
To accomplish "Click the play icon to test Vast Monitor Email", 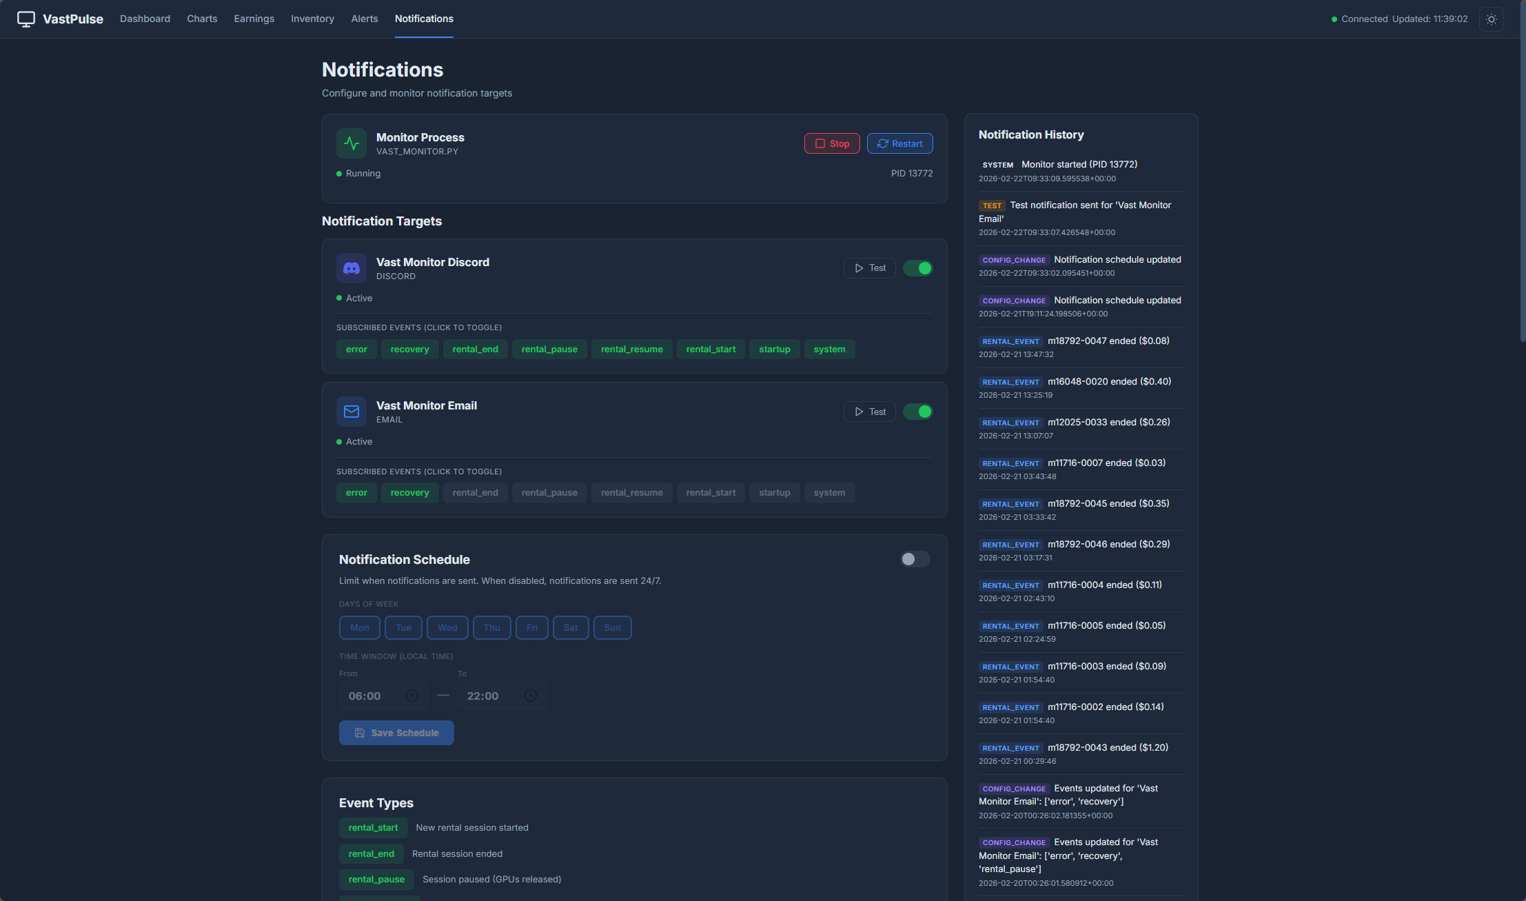I will point(859,411).
